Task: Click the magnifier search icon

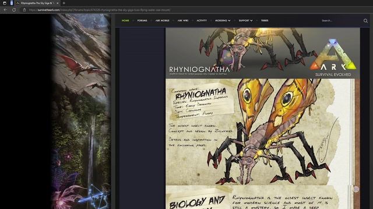Action: [x=365, y=21]
